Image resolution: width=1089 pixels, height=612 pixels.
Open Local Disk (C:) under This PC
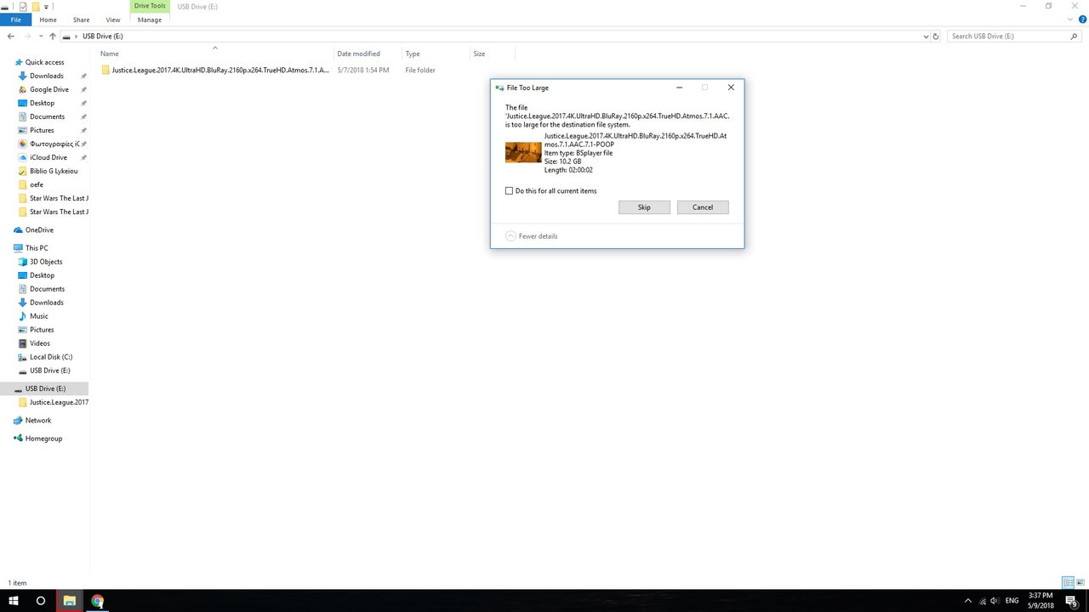tap(51, 357)
